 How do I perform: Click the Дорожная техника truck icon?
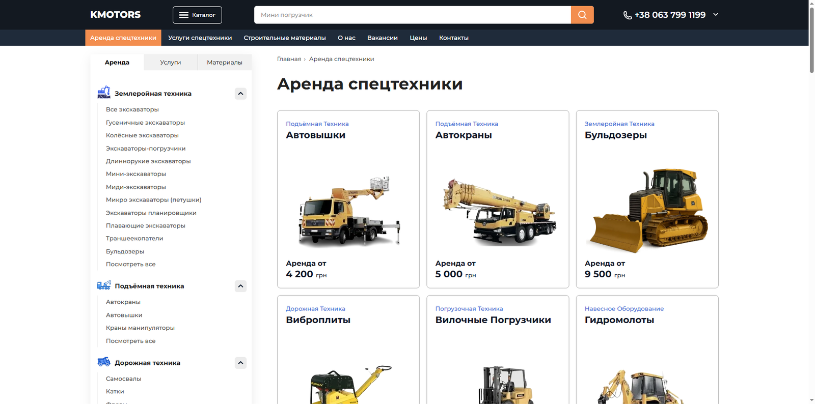click(104, 362)
